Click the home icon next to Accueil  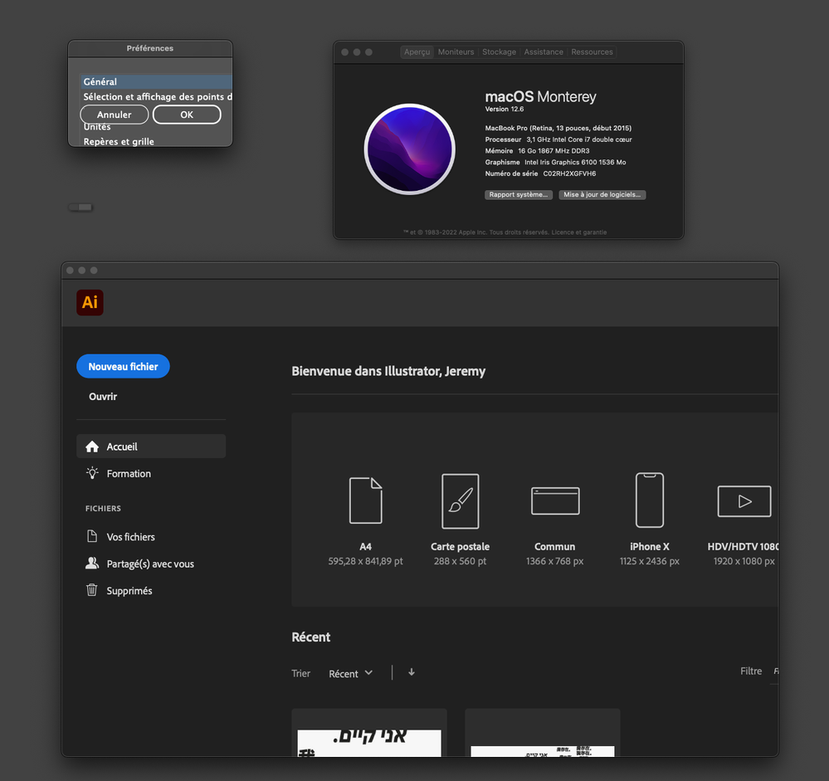coord(92,447)
